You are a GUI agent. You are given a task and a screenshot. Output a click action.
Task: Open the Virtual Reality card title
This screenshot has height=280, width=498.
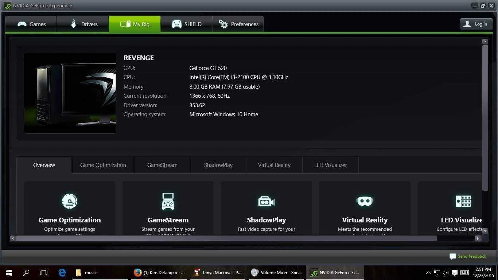(365, 220)
